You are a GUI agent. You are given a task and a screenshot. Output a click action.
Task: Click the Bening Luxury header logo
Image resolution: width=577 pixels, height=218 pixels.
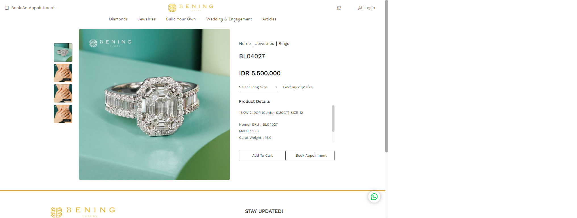tap(191, 7)
